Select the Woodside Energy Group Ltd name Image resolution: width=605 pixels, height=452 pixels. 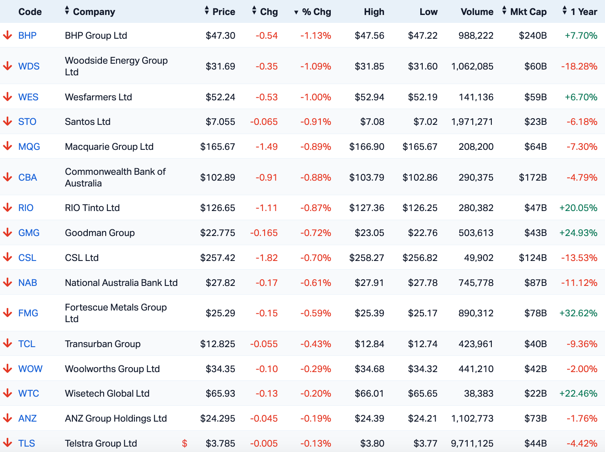point(117,66)
